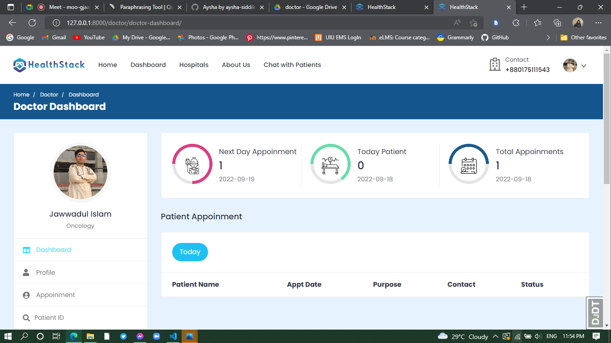The width and height of the screenshot is (611, 343).
Task: Click the Appoinment icon in the sidebar
Action: [26, 295]
